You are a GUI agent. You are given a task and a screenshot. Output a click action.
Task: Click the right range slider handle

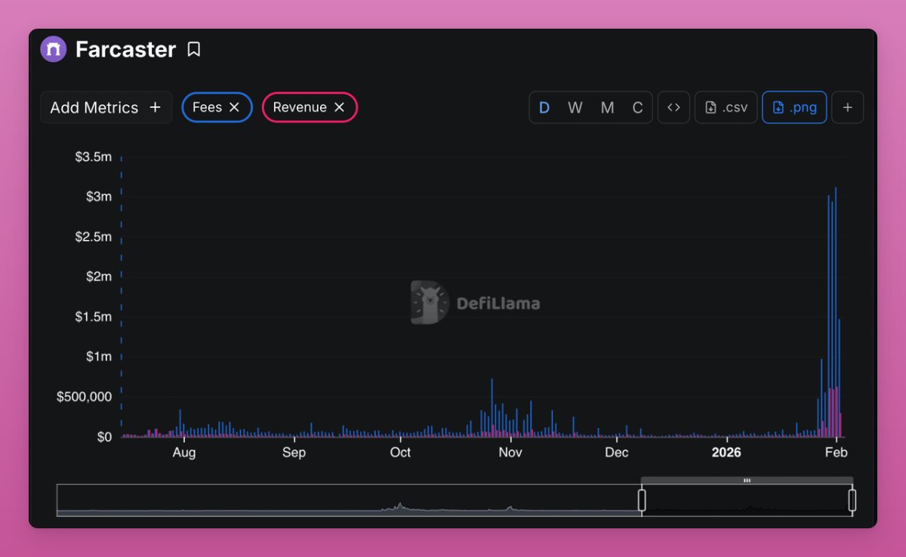tap(852, 500)
